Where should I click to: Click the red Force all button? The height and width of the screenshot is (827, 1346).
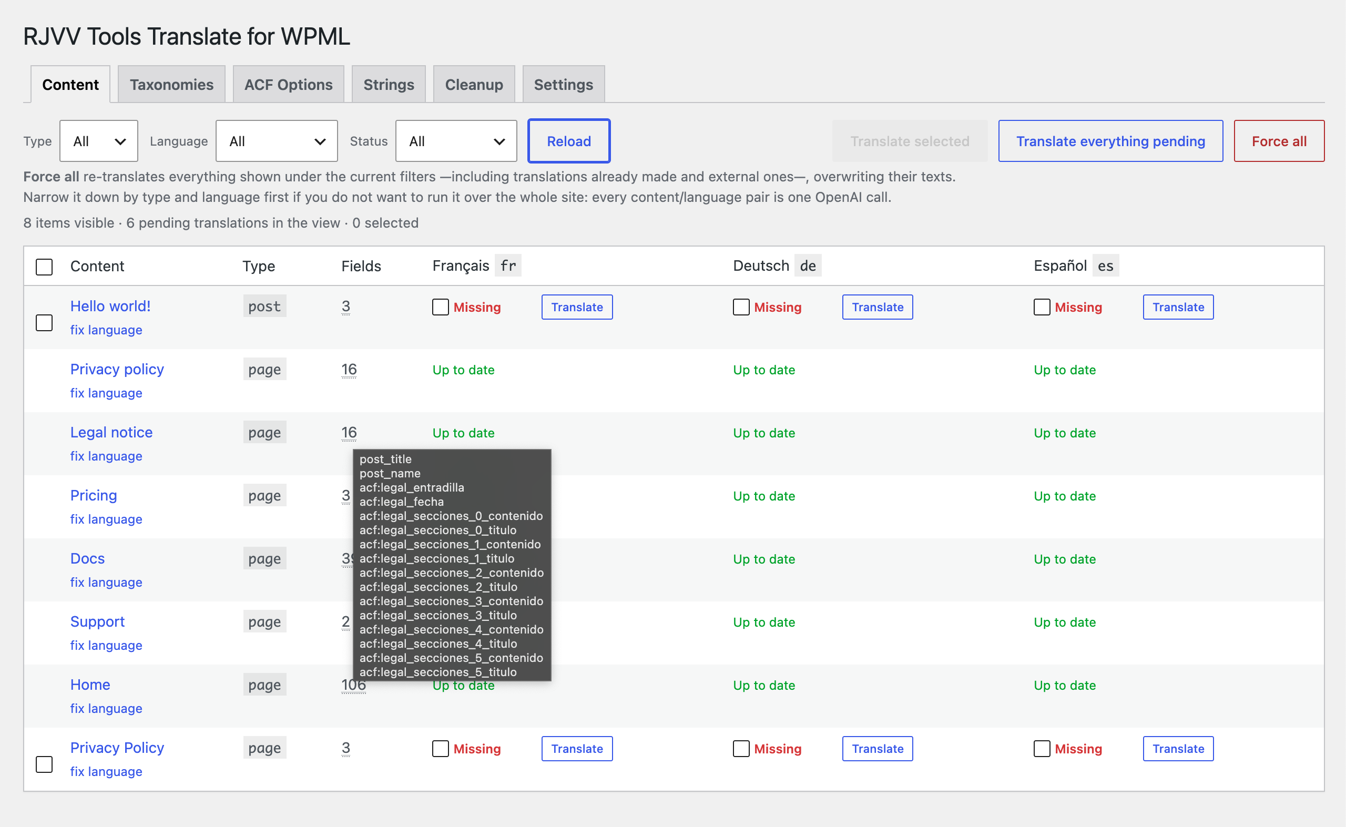[x=1279, y=141]
